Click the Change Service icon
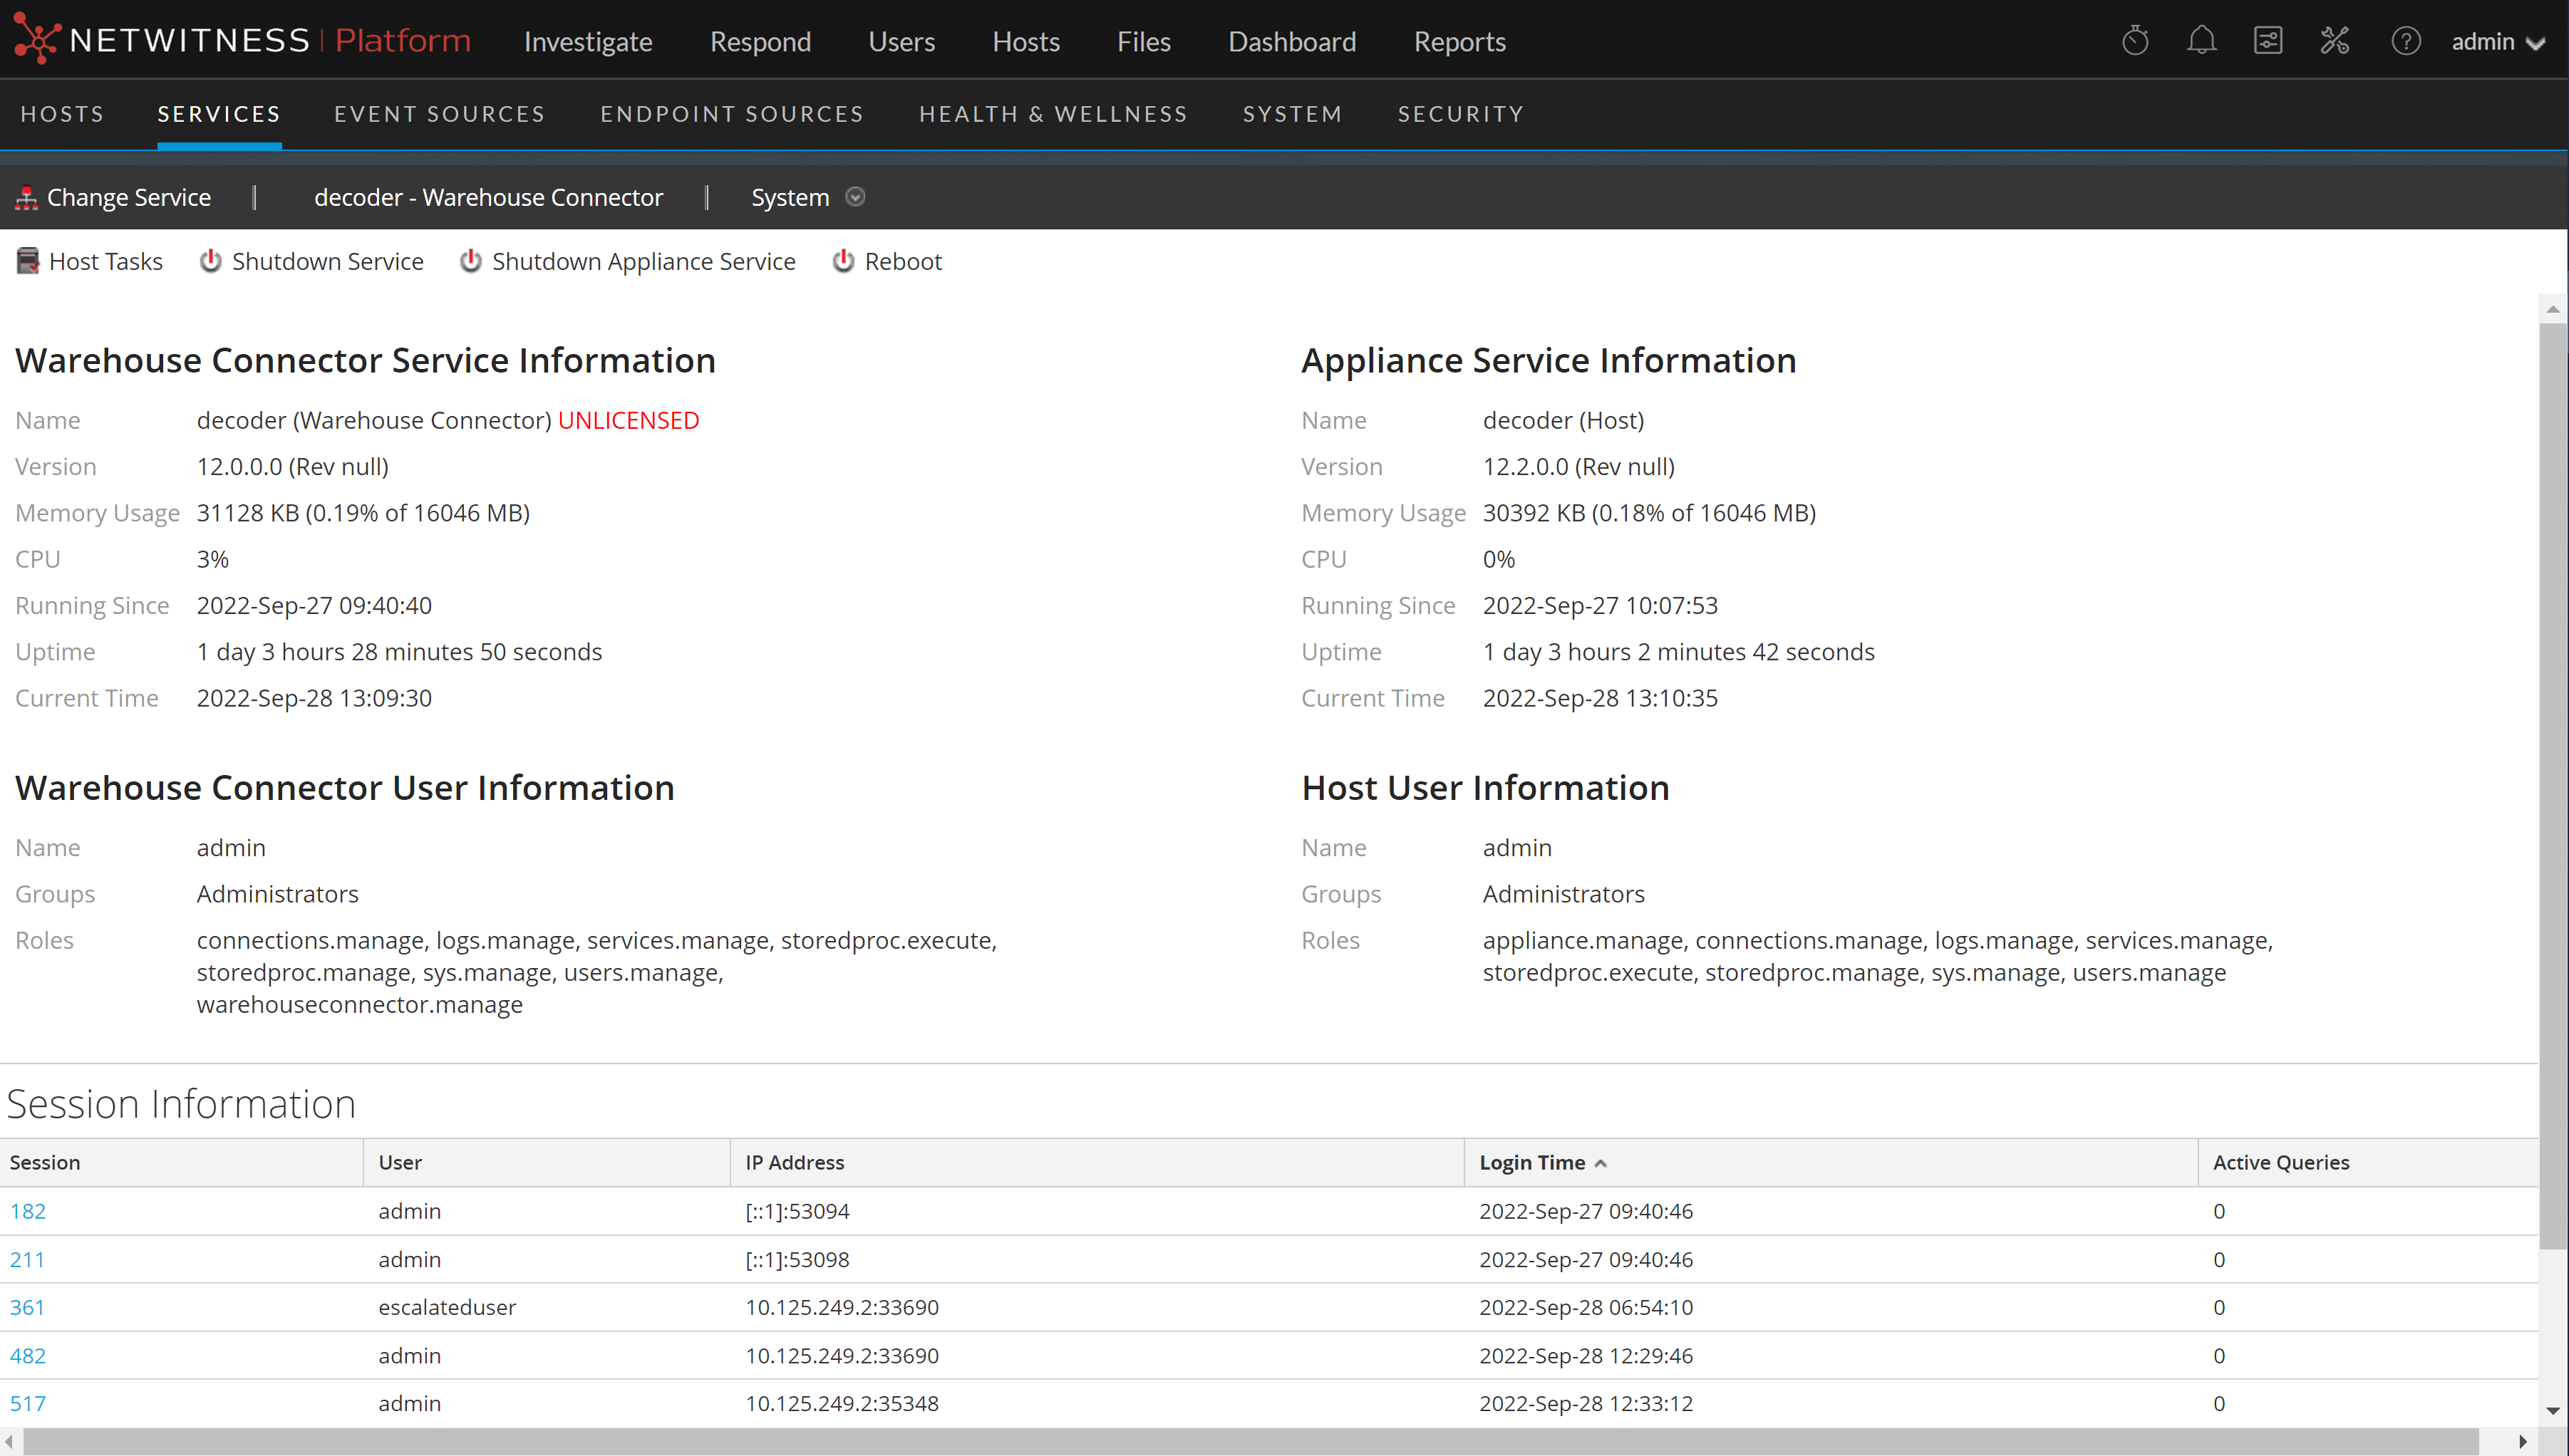The height and width of the screenshot is (1456, 2569). click(x=26, y=198)
